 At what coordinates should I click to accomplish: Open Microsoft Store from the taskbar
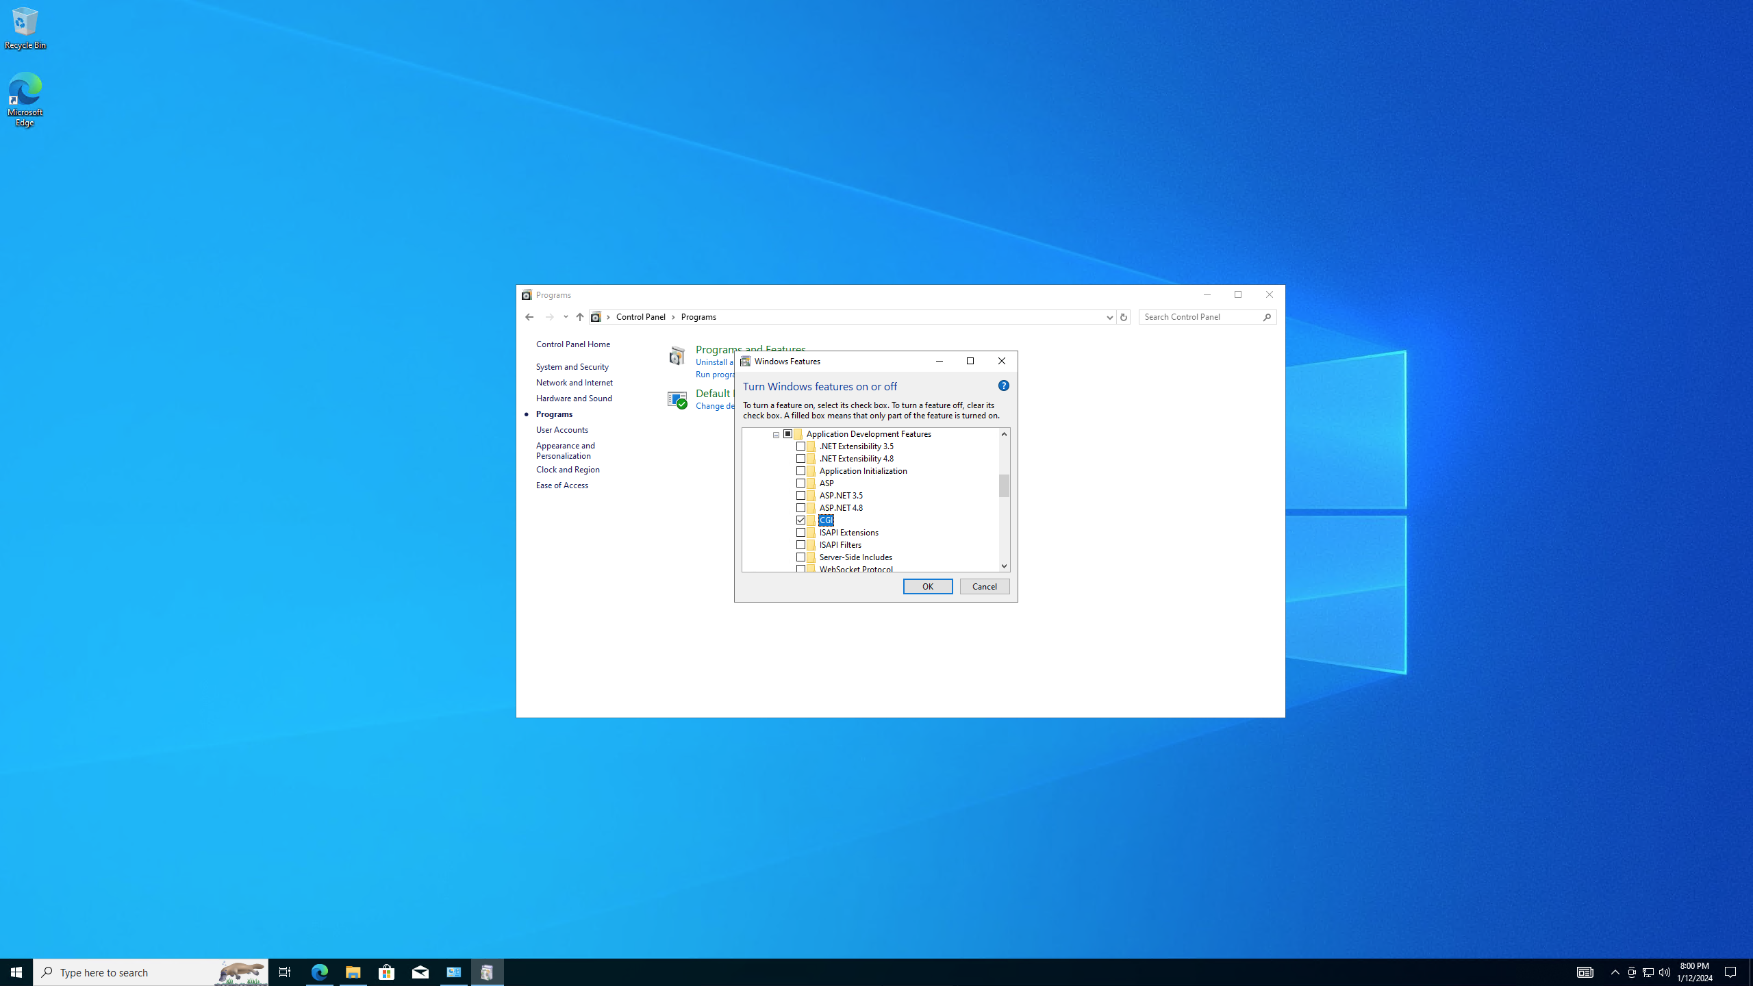(387, 972)
